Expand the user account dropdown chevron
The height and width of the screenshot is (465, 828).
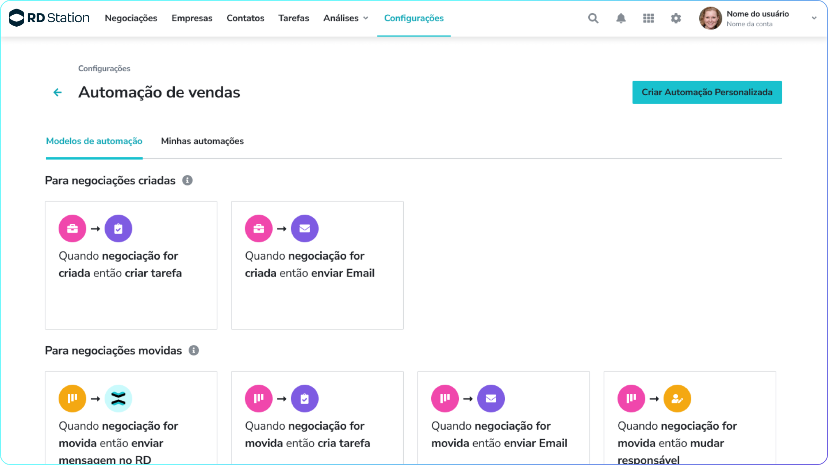[814, 18]
